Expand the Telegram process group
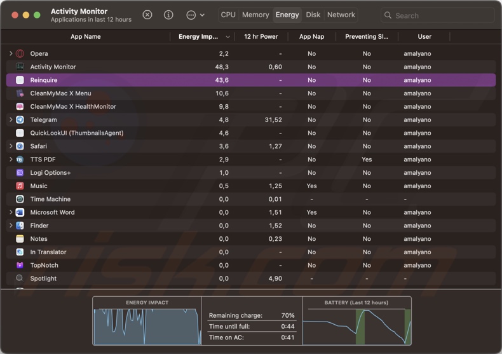The height and width of the screenshot is (354, 502). (x=11, y=119)
